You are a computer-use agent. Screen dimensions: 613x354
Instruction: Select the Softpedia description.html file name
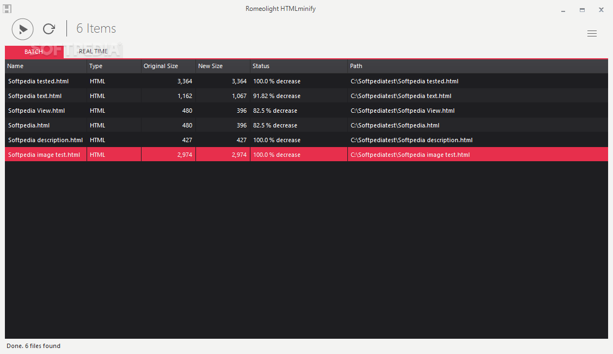point(45,140)
